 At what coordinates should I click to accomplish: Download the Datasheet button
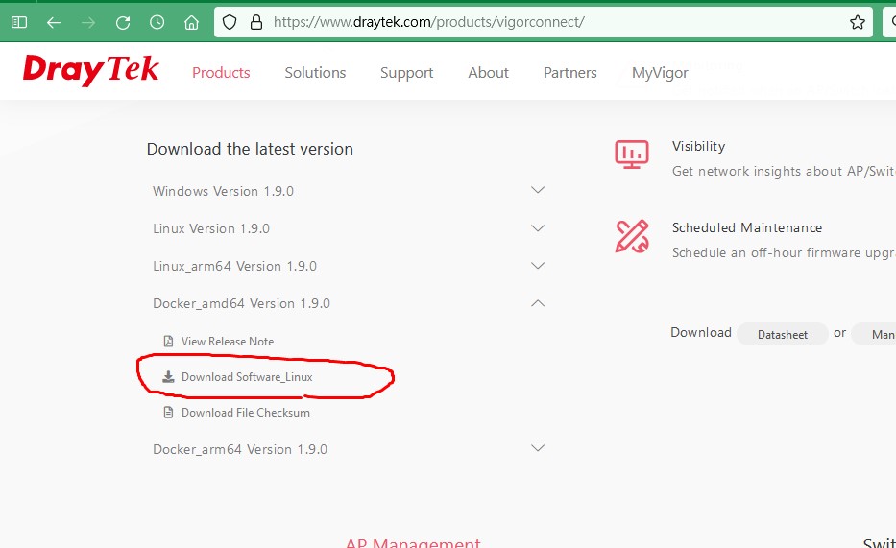pos(782,335)
